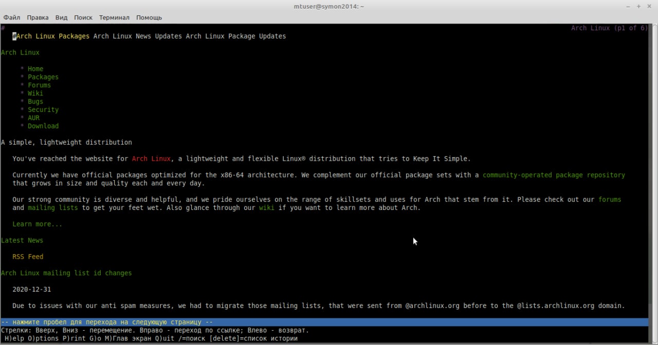Follow the Bugs link
The width and height of the screenshot is (658, 345).
(35, 102)
